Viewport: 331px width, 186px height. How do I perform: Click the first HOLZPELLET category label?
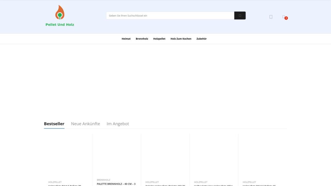(55, 182)
